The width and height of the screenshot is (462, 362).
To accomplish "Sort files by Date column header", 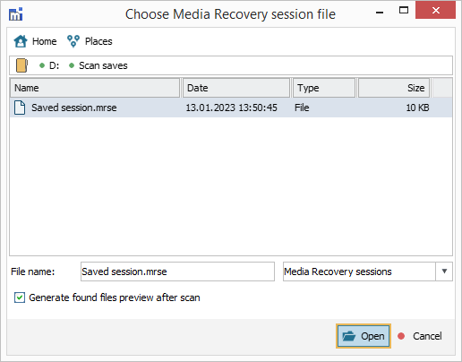I will tap(236, 88).
